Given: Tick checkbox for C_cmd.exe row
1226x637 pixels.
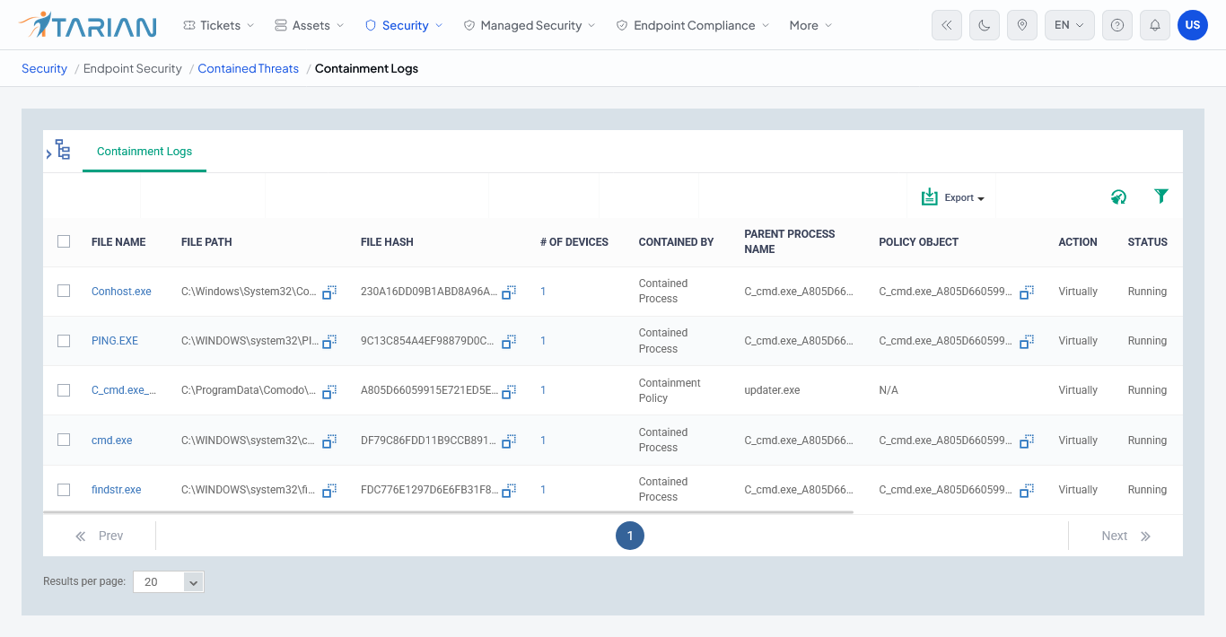Looking at the screenshot, I should (64, 390).
